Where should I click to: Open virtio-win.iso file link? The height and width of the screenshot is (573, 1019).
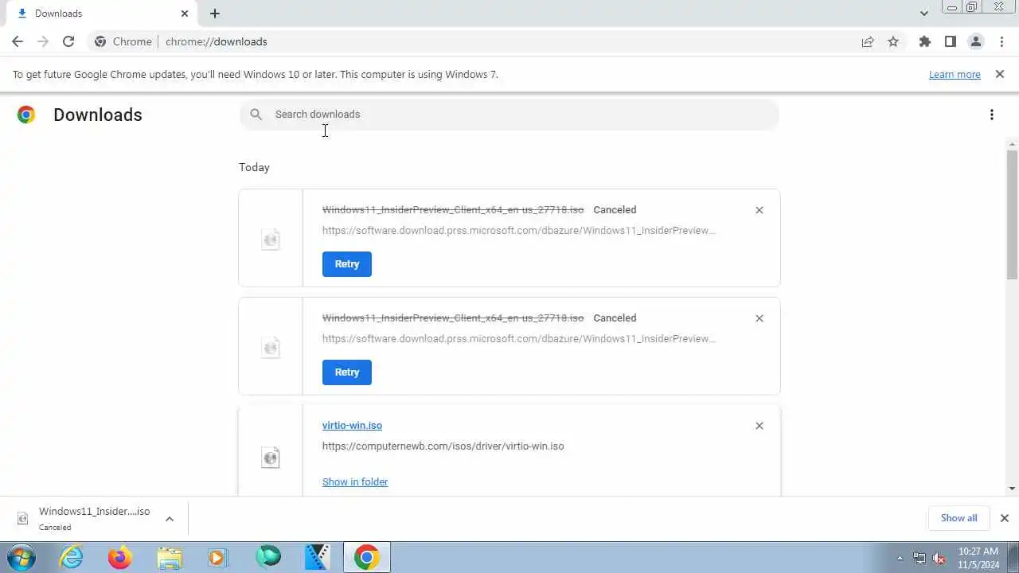click(x=352, y=426)
